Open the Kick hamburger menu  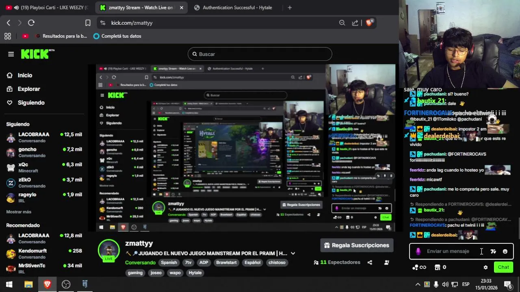11,54
